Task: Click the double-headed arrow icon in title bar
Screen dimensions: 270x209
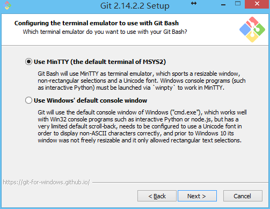Action: pyautogui.click(x=194, y=3)
